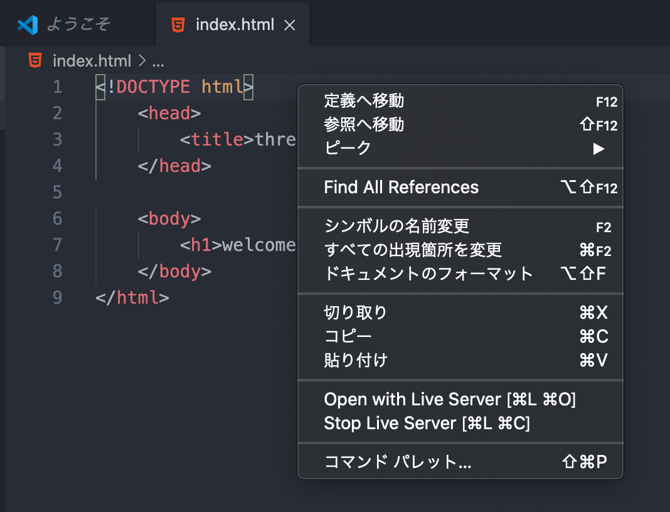Choose コピー in context menu
The width and height of the screenshot is (670, 512).
[348, 336]
